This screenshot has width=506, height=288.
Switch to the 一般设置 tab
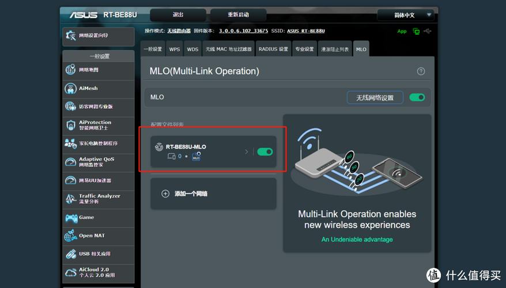pos(153,49)
